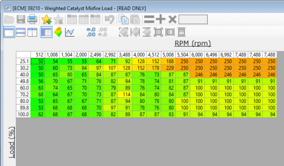The height and width of the screenshot is (166, 284).
Task: Show the 2D line chart view
Action: point(70,32)
